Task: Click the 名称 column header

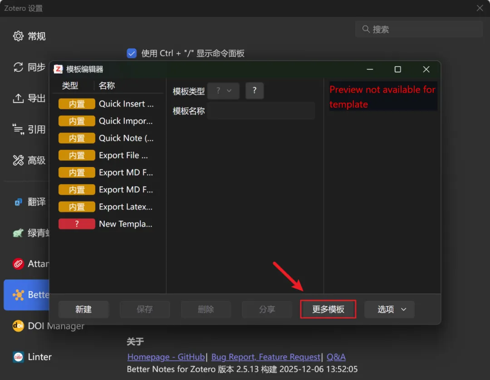Action: point(107,85)
